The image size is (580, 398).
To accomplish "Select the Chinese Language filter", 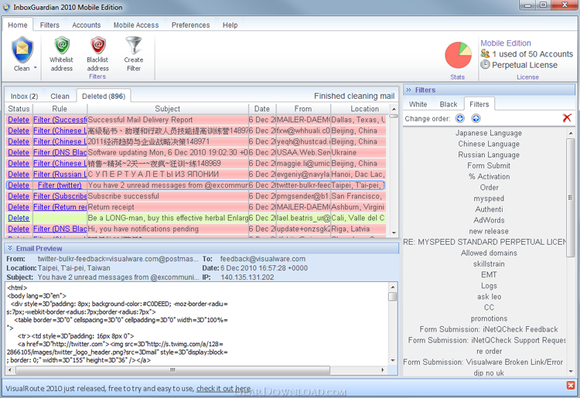I will (x=489, y=144).
